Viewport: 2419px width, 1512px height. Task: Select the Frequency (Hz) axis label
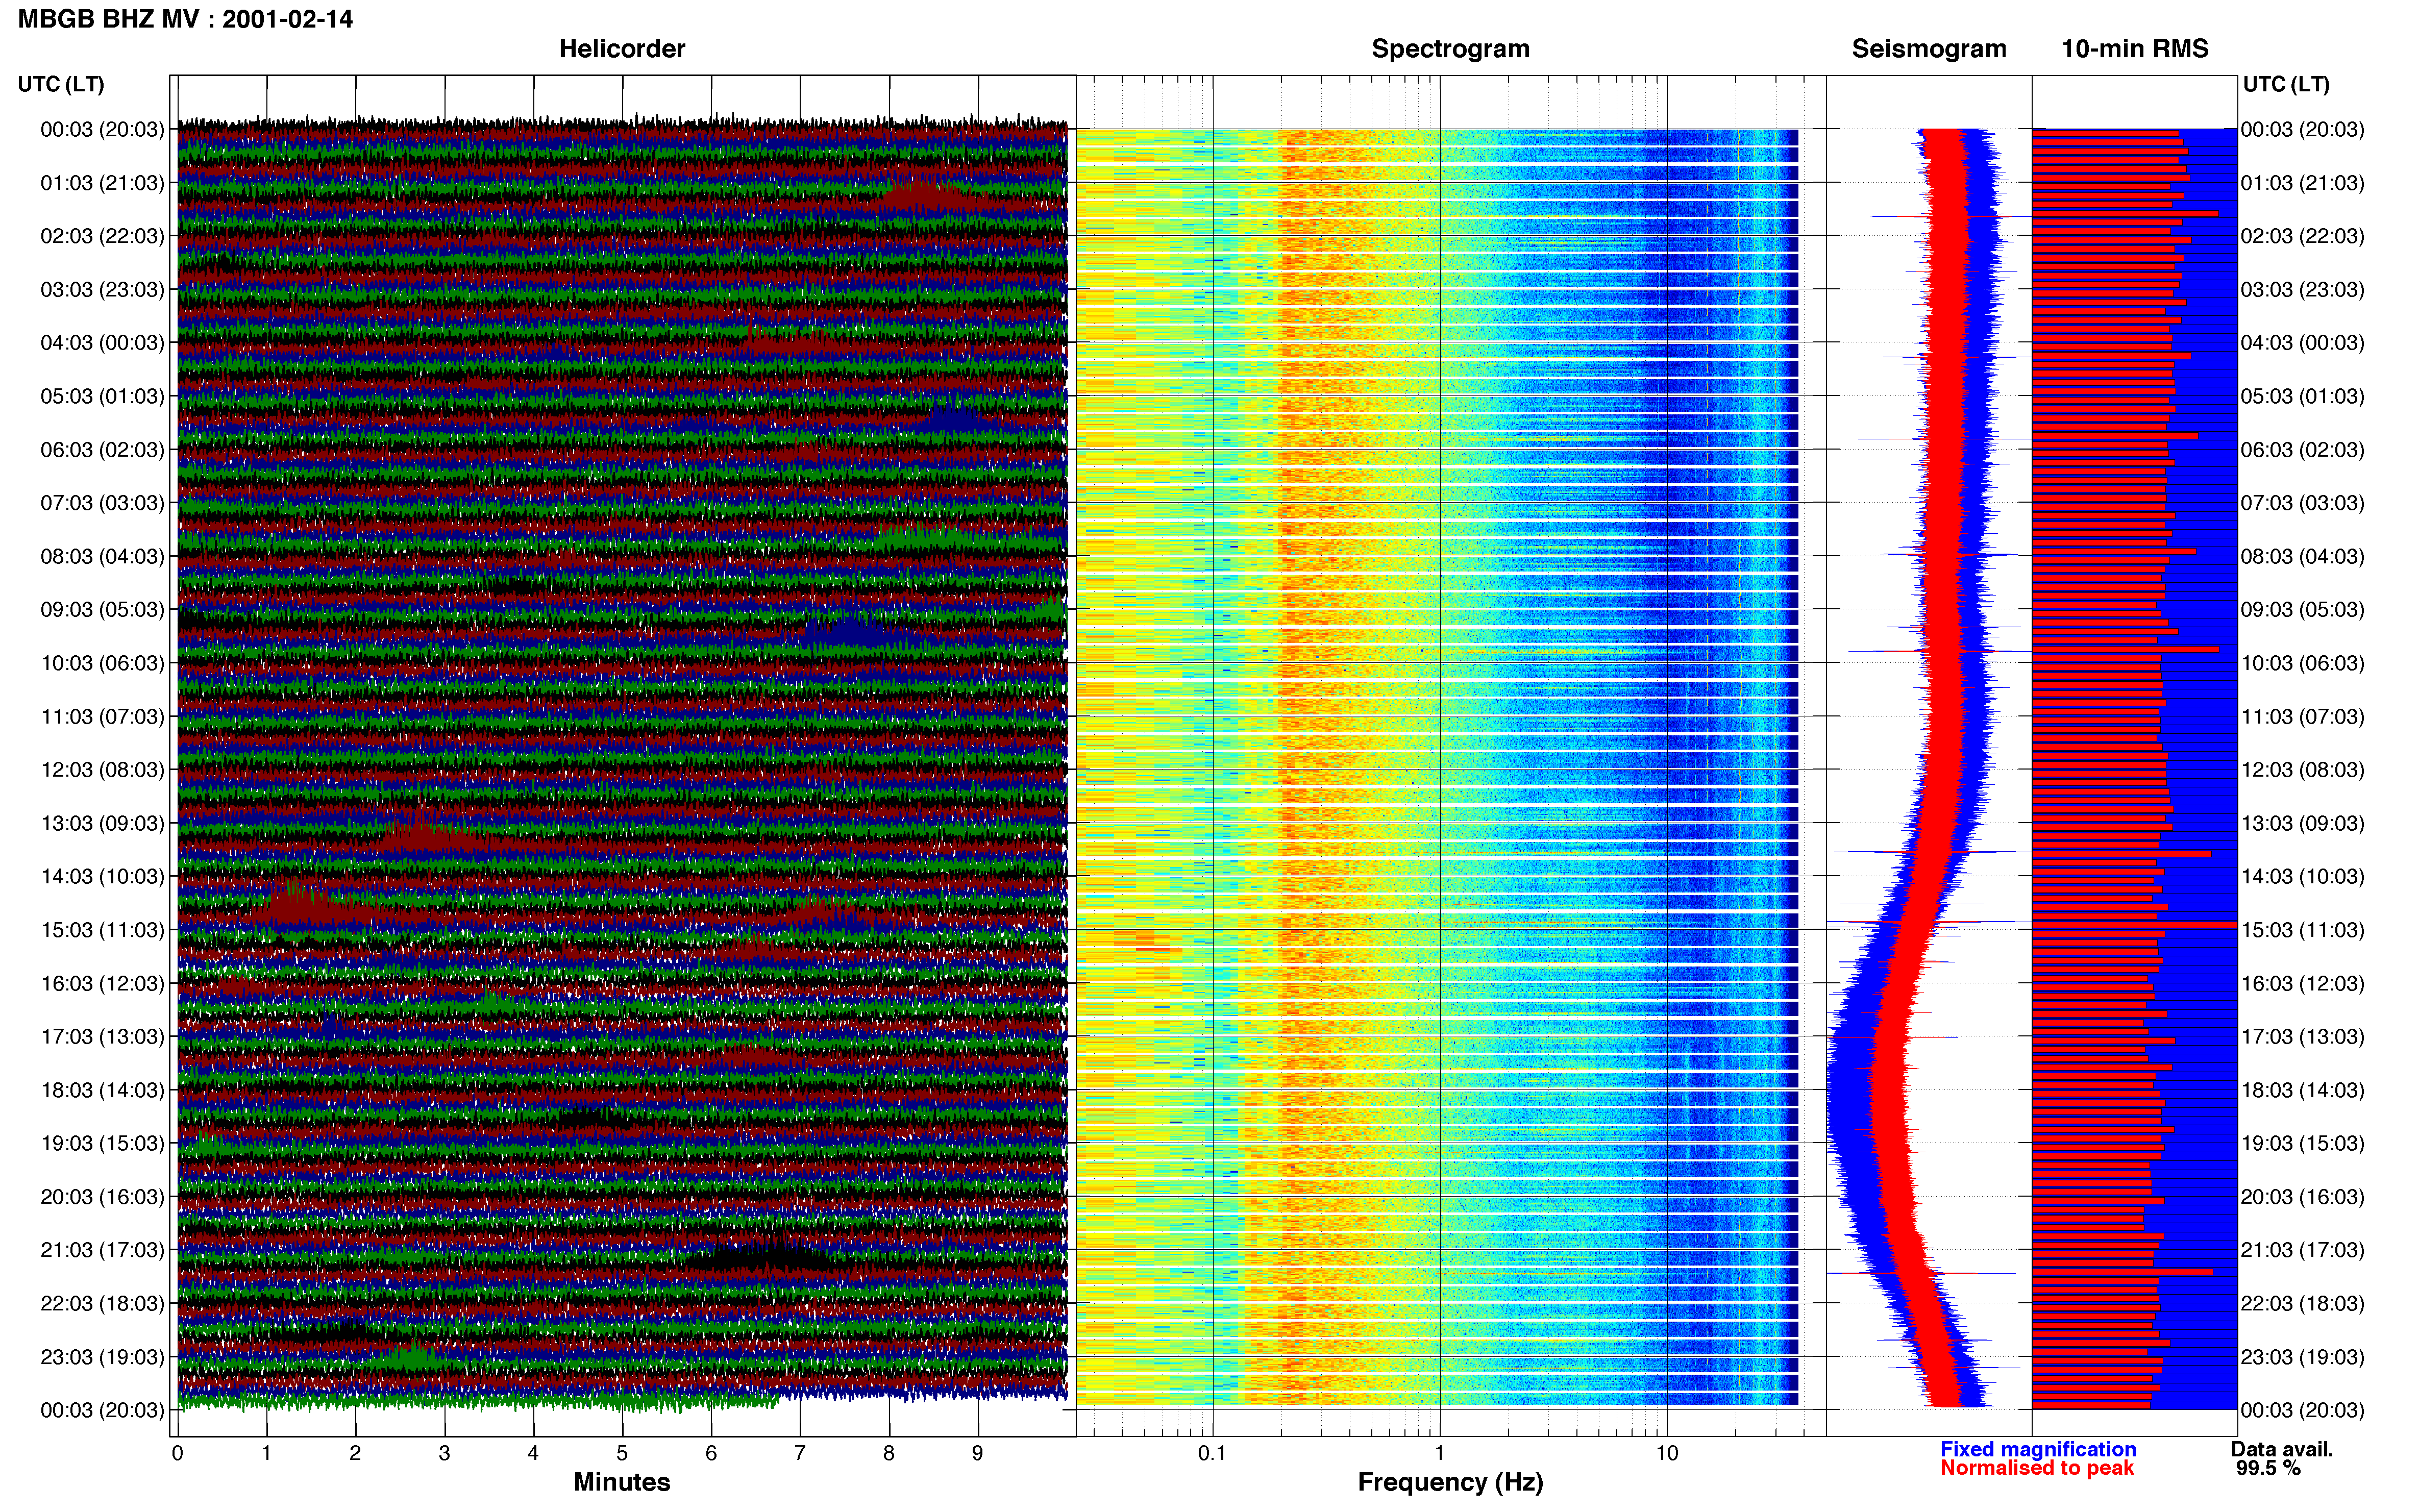tap(1450, 1482)
